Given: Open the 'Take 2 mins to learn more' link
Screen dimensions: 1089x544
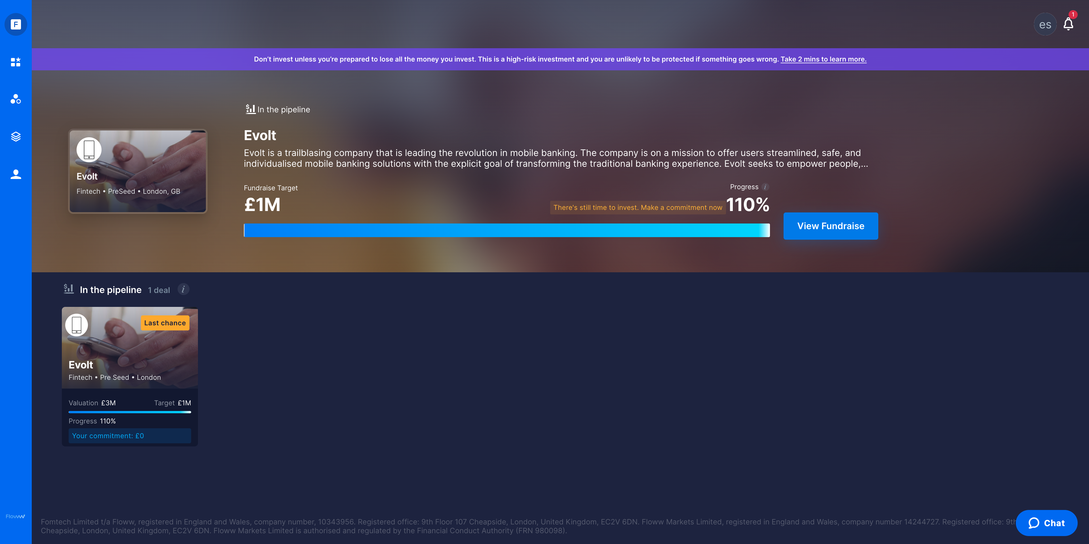Looking at the screenshot, I should (x=823, y=59).
